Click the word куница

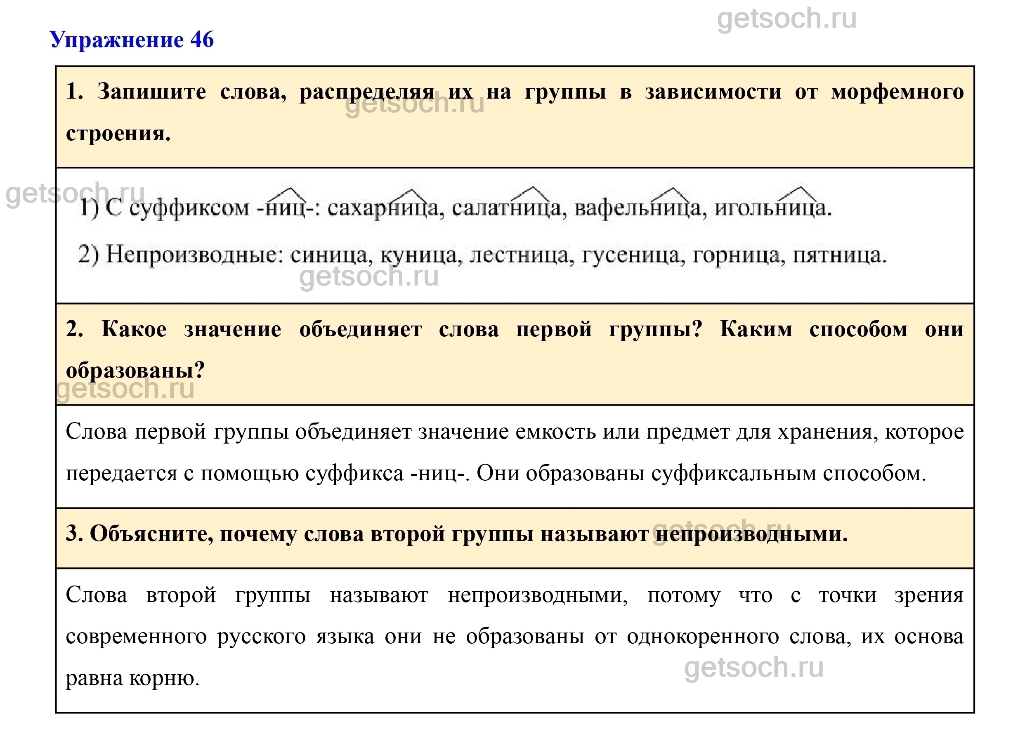click(x=419, y=255)
